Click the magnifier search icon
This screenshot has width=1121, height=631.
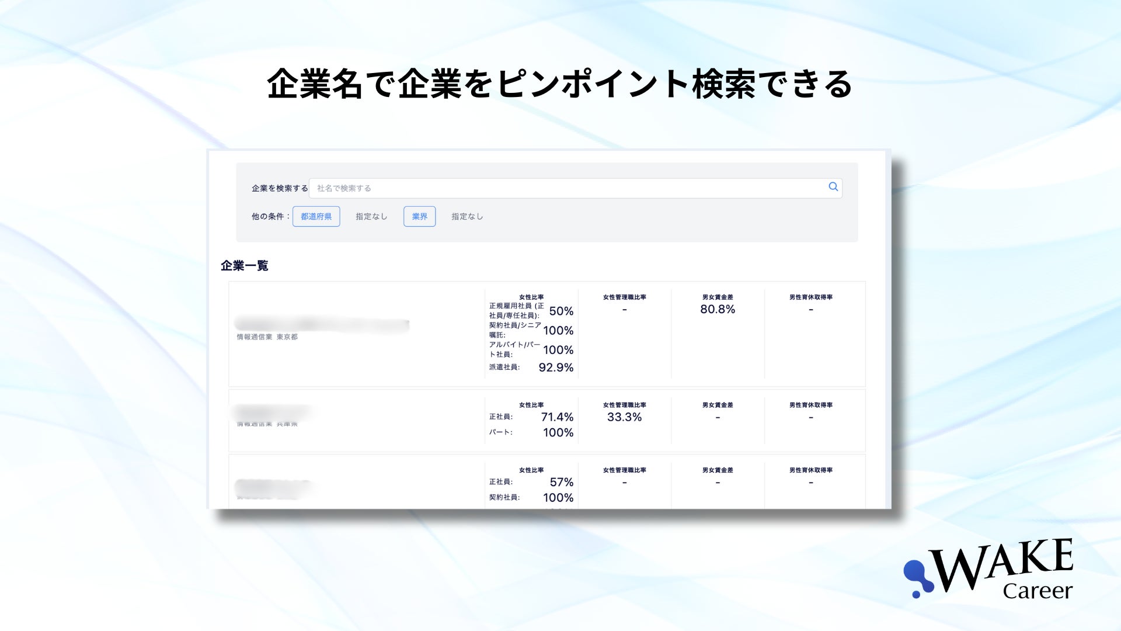[833, 187]
